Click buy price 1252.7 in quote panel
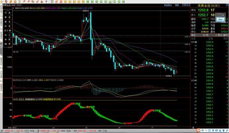 pyautogui.click(x=203, y=15)
